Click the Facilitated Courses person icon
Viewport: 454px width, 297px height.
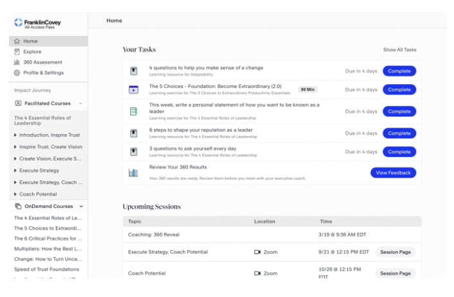[x=18, y=103]
